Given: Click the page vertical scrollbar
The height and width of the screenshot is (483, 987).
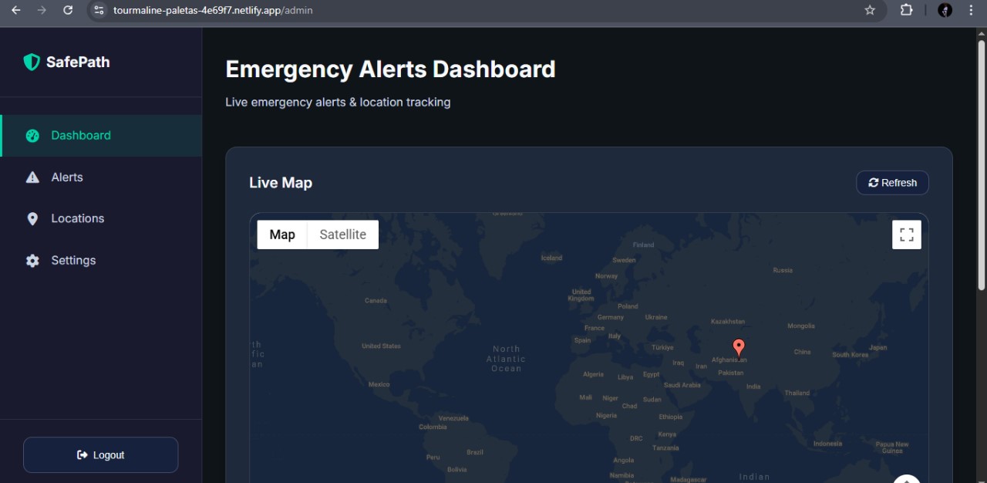Looking at the screenshot, I should (x=982, y=165).
